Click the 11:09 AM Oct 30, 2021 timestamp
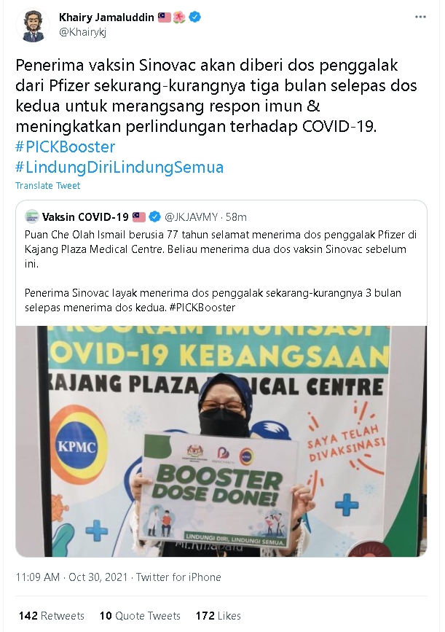Image resolution: width=445 pixels, height=632 pixels. point(71,577)
